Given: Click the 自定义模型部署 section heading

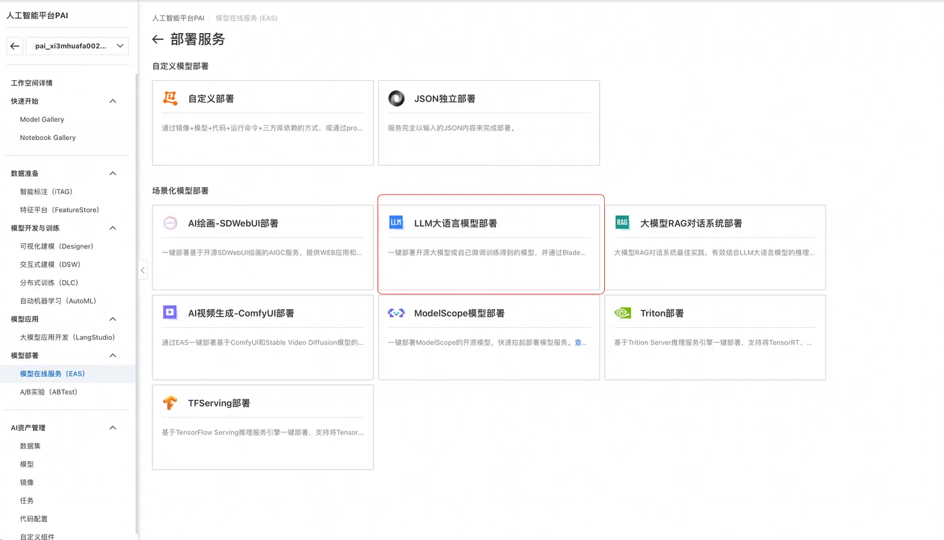Looking at the screenshot, I should pos(181,66).
